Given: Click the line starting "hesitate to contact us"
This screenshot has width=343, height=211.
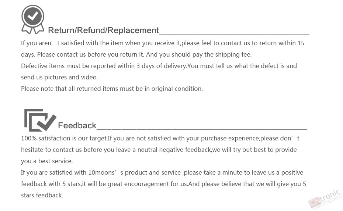Looking at the screenshot, I should point(159,150).
